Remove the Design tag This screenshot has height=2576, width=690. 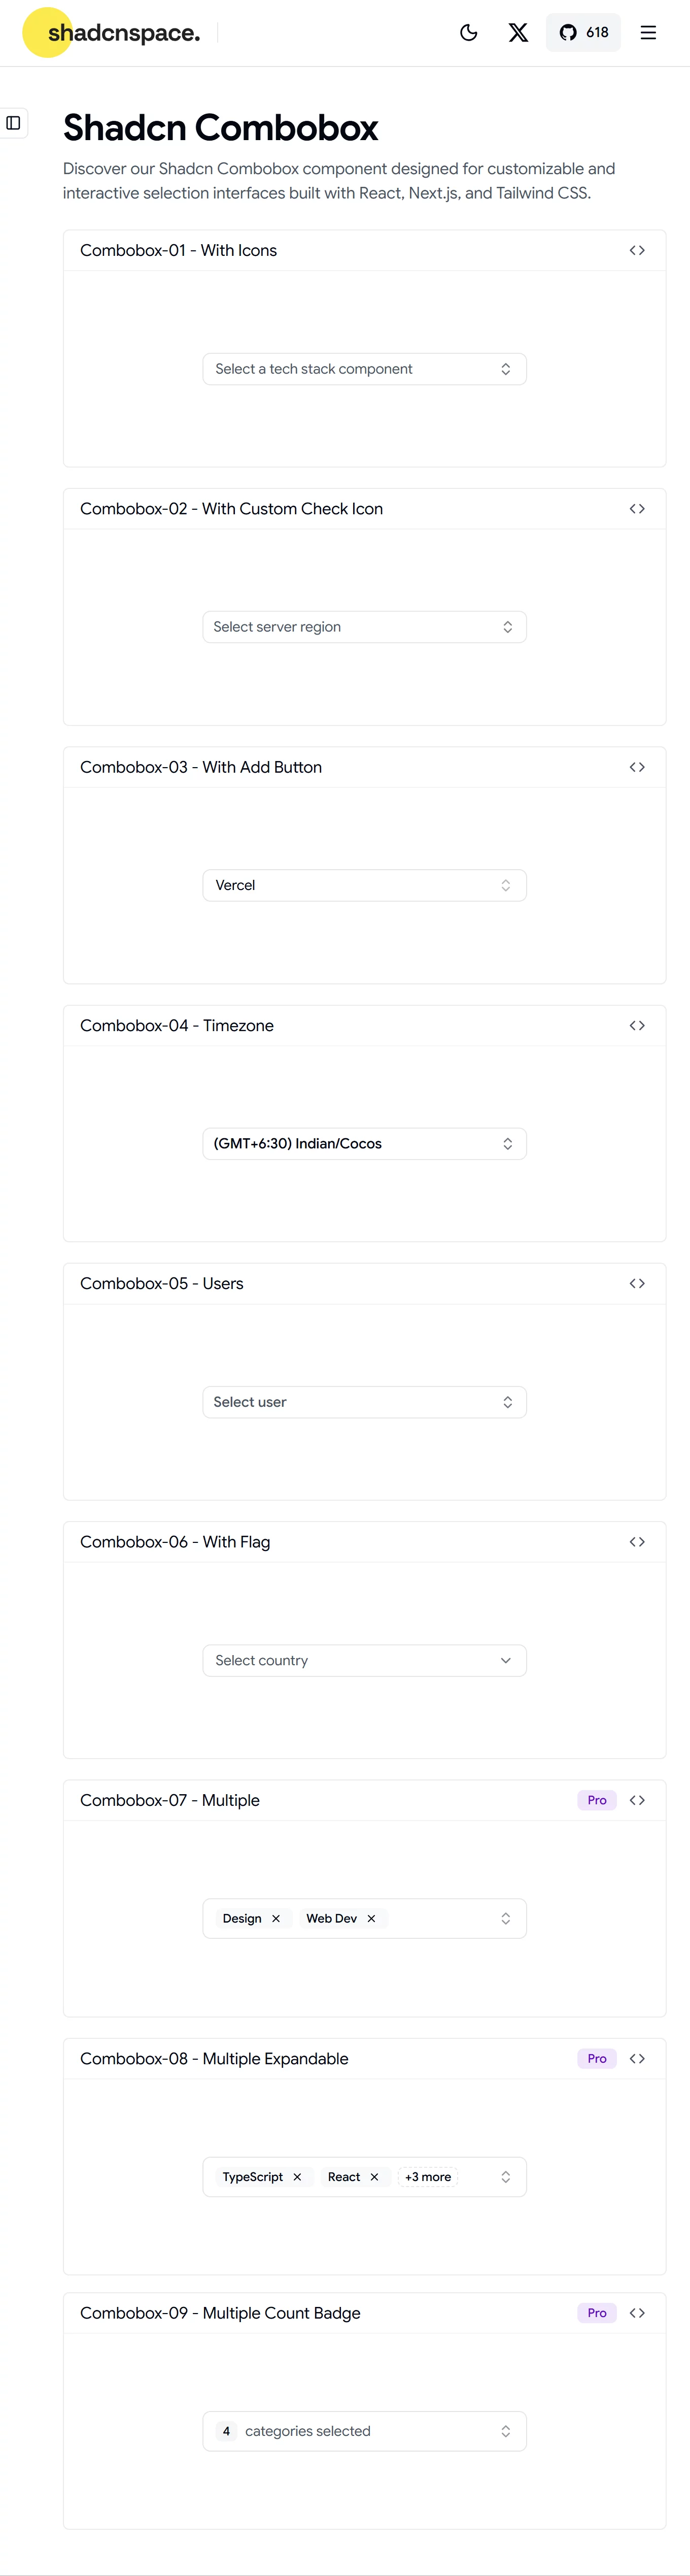click(x=276, y=1918)
